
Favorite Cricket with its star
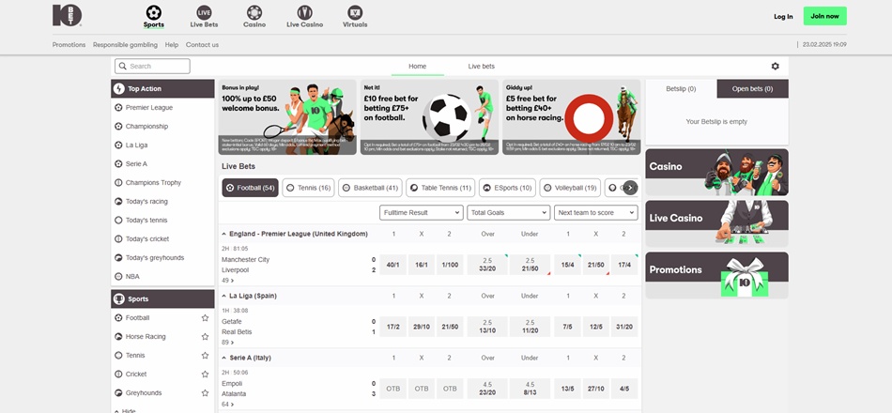[x=205, y=375]
